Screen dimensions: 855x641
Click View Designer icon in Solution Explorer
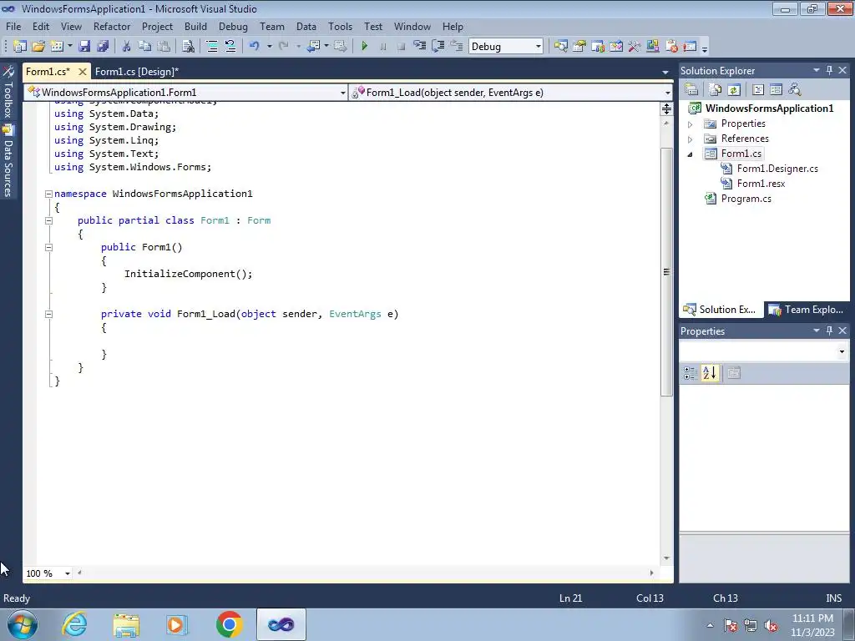click(x=776, y=89)
